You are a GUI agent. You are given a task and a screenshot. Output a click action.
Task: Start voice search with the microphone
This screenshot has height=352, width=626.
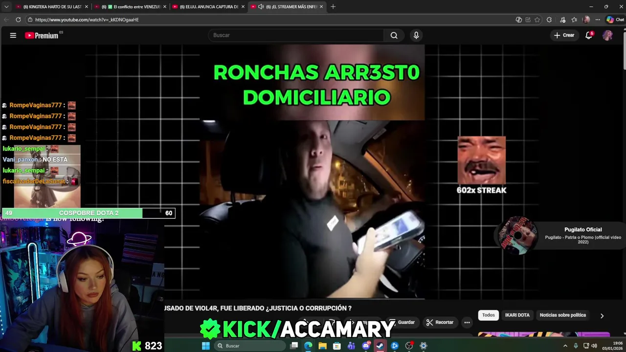(416, 35)
